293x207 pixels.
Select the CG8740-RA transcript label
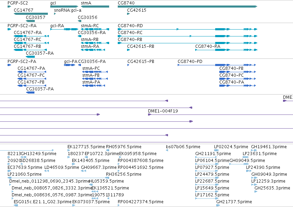(x=208, y=46)
